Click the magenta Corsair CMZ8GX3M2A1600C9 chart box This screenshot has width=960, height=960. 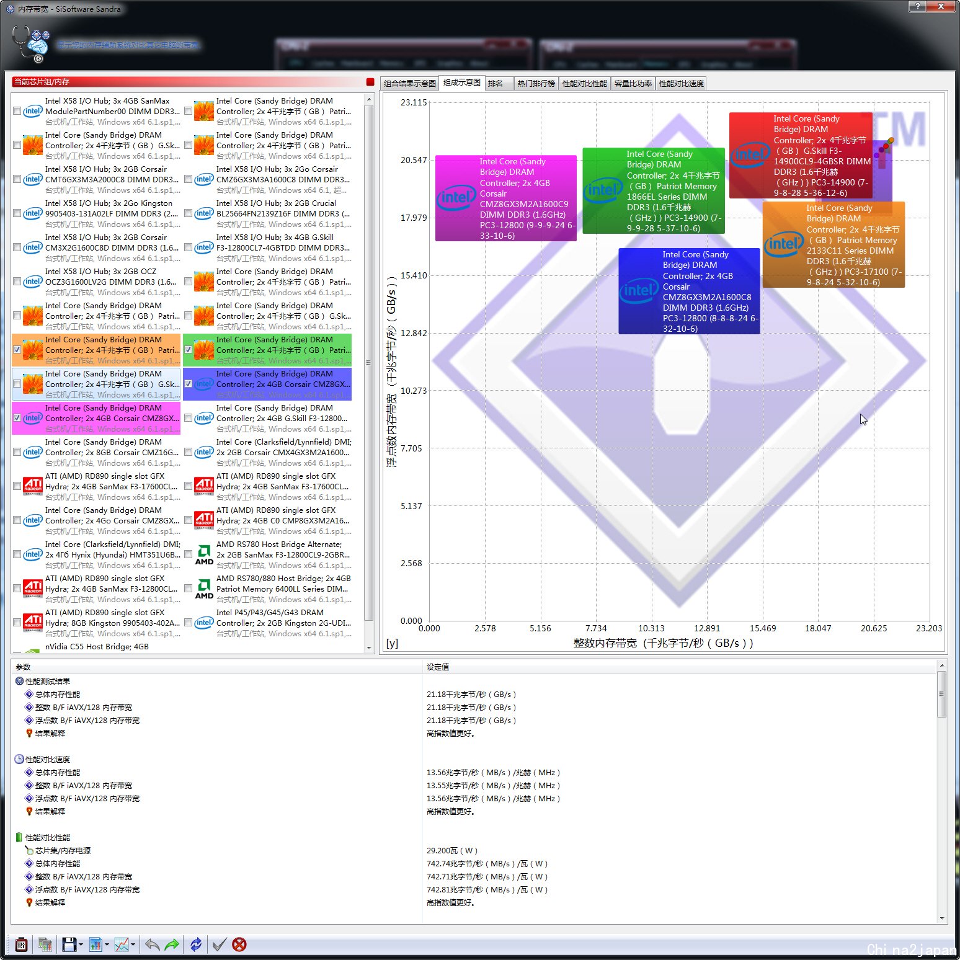[506, 198]
